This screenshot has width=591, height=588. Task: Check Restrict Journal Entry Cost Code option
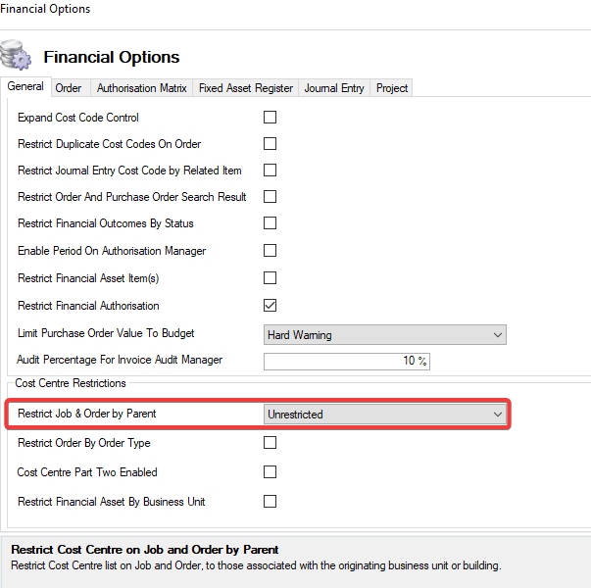[x=271, y=171]
